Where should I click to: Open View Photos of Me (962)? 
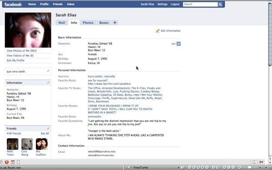(22, 51)
